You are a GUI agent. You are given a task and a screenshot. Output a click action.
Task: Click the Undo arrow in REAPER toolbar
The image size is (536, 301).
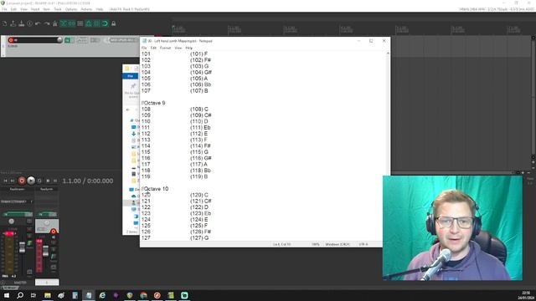tap(38, 23)
